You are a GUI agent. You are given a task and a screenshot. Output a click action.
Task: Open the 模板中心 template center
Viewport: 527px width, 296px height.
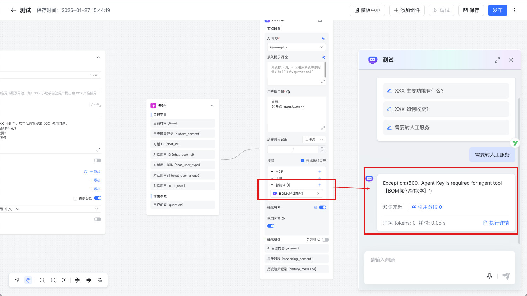point(367,10)
